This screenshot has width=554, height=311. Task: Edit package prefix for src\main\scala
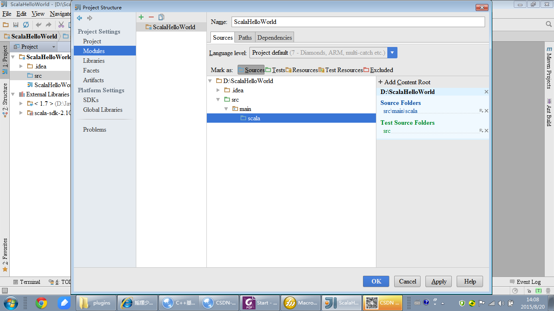(x=481, y=111)
